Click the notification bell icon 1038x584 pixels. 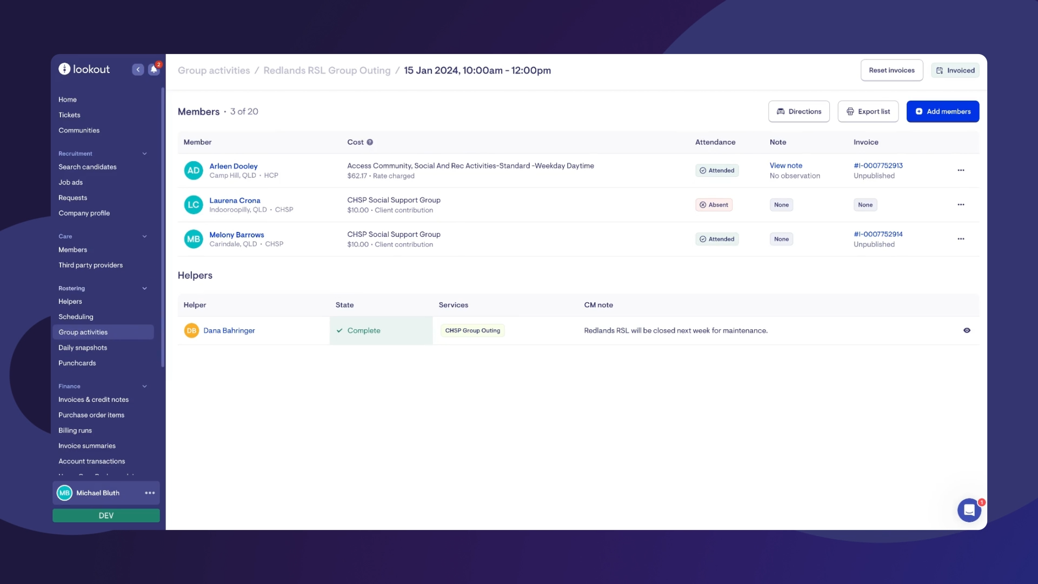154,70
